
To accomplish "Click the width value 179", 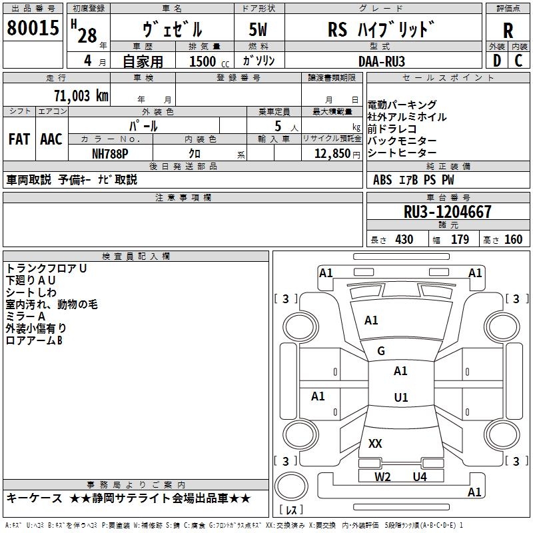I will pos(460,240).
